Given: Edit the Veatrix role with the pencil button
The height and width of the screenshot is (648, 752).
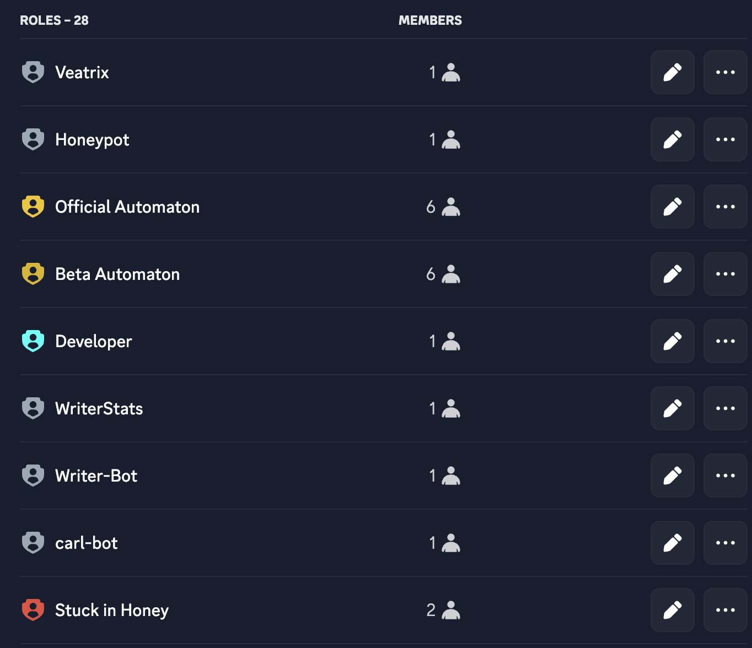Looking at the screenshot, I should pyautogui.click(x=672, y=72).
